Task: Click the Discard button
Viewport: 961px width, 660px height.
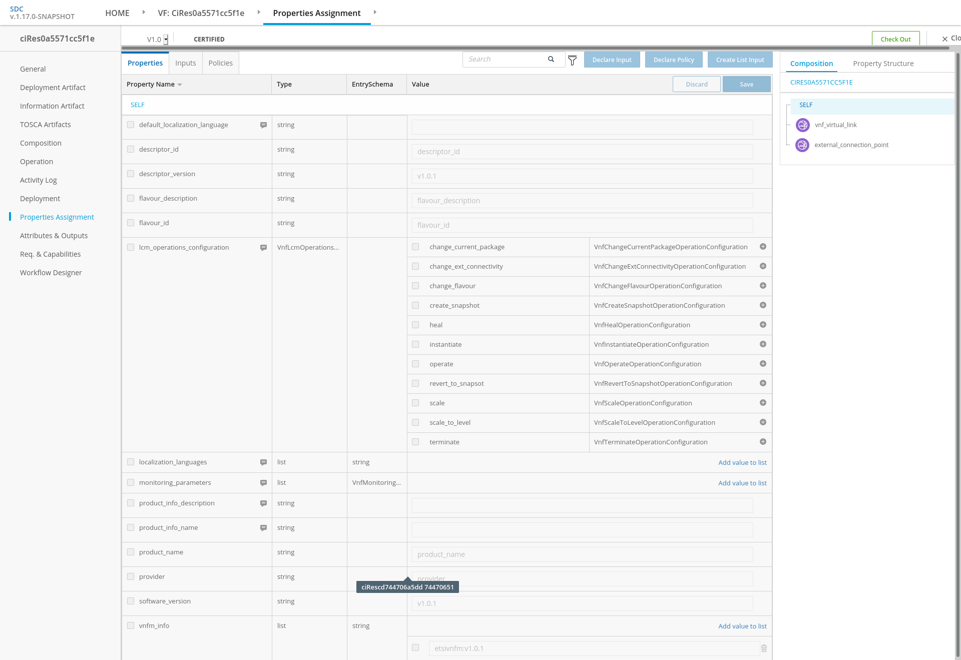Action: pyautogui.click(x=697, y=84)
